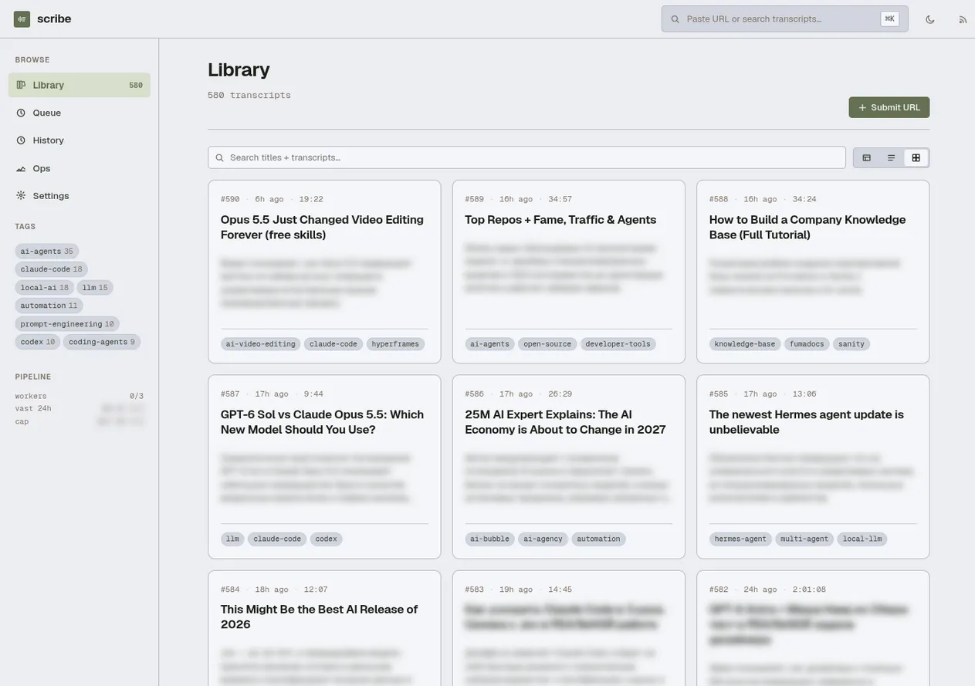Open Ops in the sidebar
The width and height of the screenshot is (975, 686).
click(79, 168)
